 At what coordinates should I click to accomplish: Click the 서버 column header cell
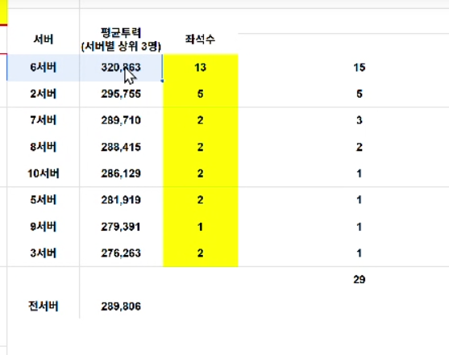click(43, 40)
